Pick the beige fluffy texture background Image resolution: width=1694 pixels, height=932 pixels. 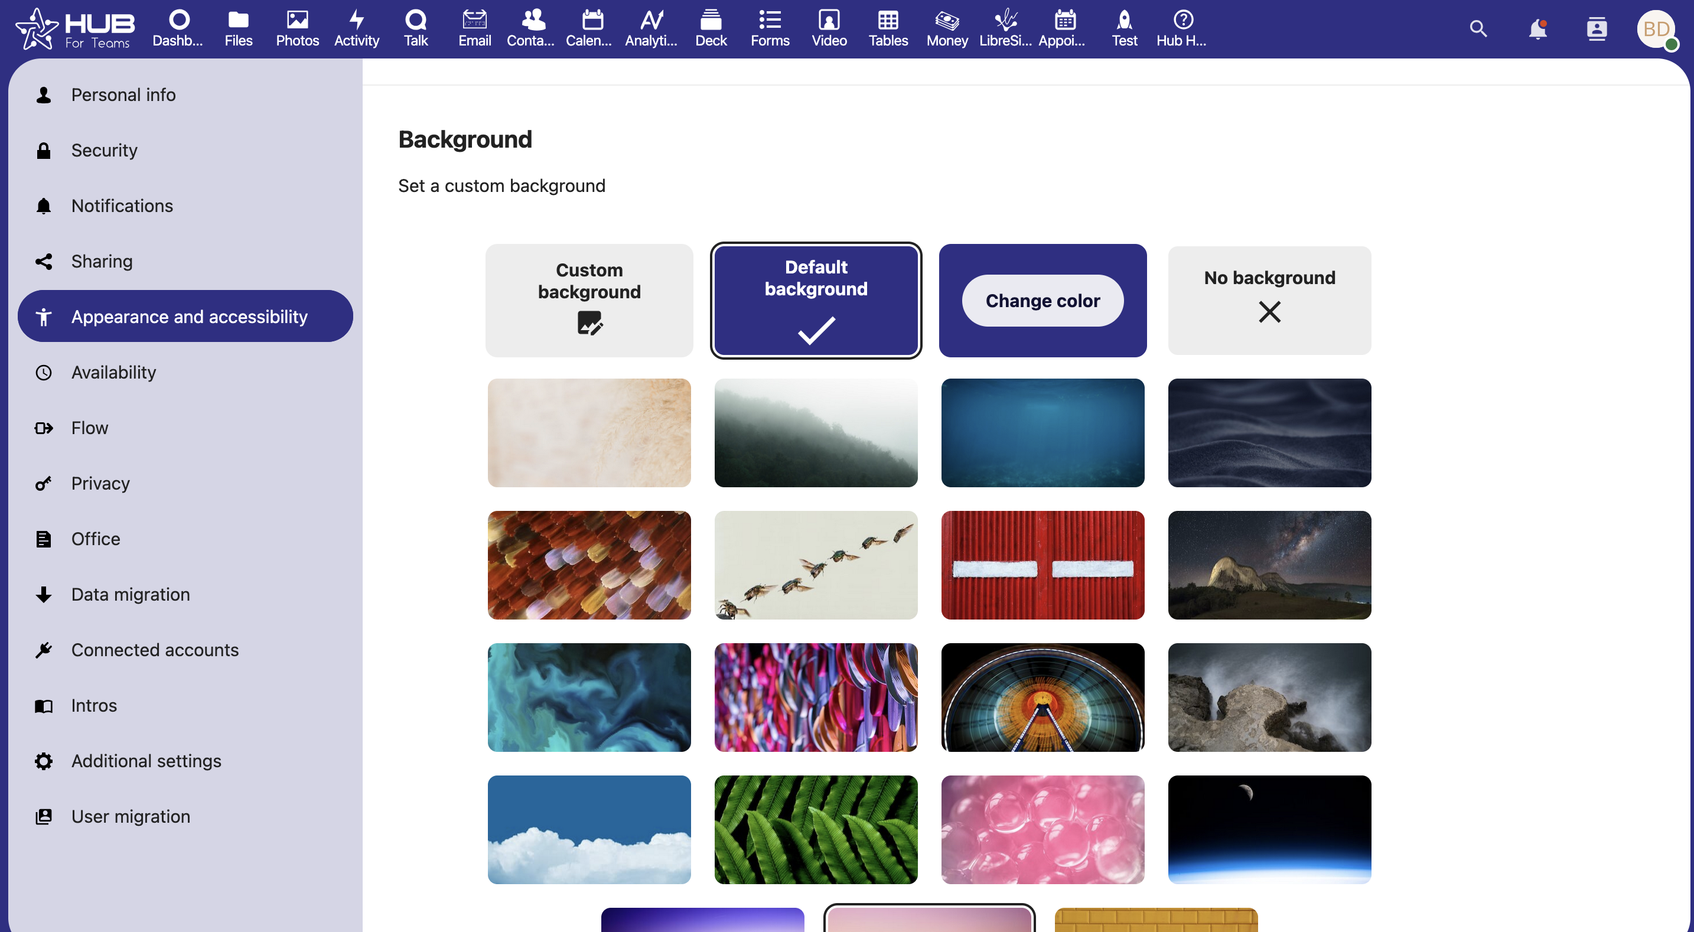[x=589, y=433]
